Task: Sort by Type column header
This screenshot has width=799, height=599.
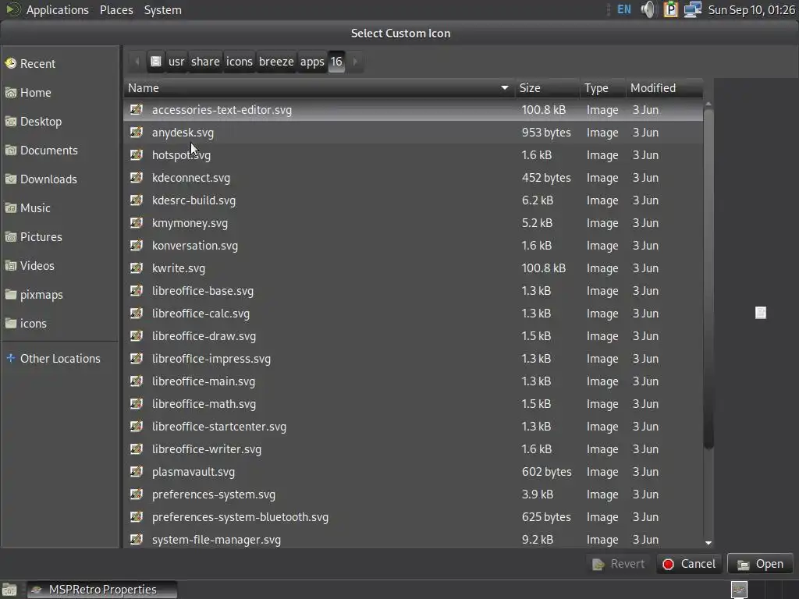Action: pyautogui.click(x=603, y=88)
